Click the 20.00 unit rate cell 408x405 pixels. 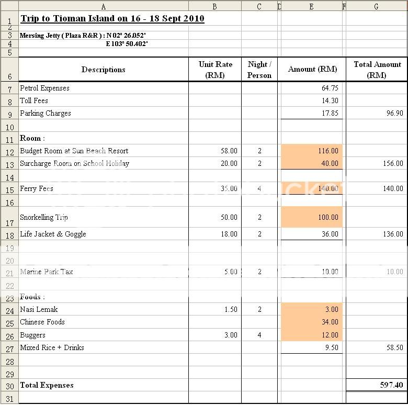(215, 163)
